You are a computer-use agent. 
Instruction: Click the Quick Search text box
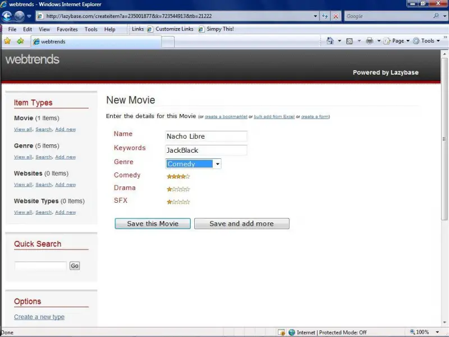pos(40,266)
